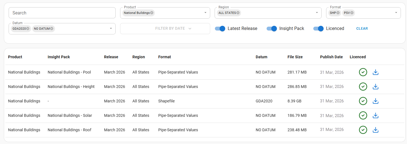Screen dimensions: 407x144
Task: Download National Buildings - Roof file
Action: 376,130
